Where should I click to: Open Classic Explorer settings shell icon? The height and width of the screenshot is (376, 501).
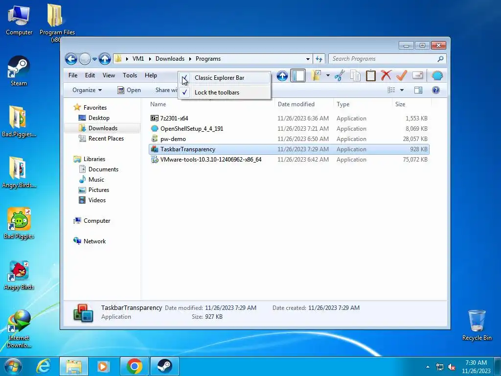click(x=437, y=76)
